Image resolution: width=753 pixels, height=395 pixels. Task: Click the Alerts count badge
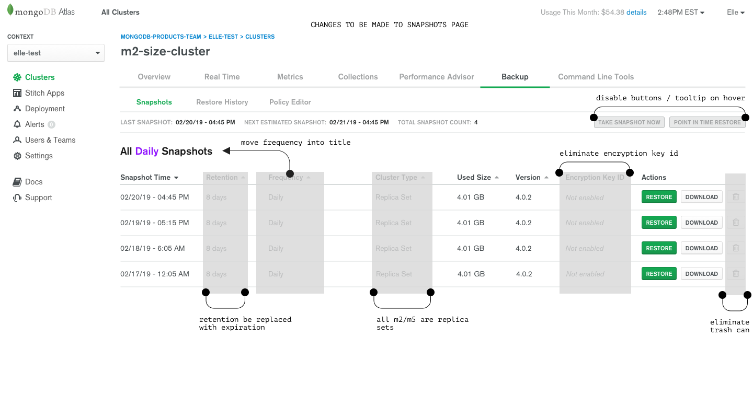click(x=51, y=124)
